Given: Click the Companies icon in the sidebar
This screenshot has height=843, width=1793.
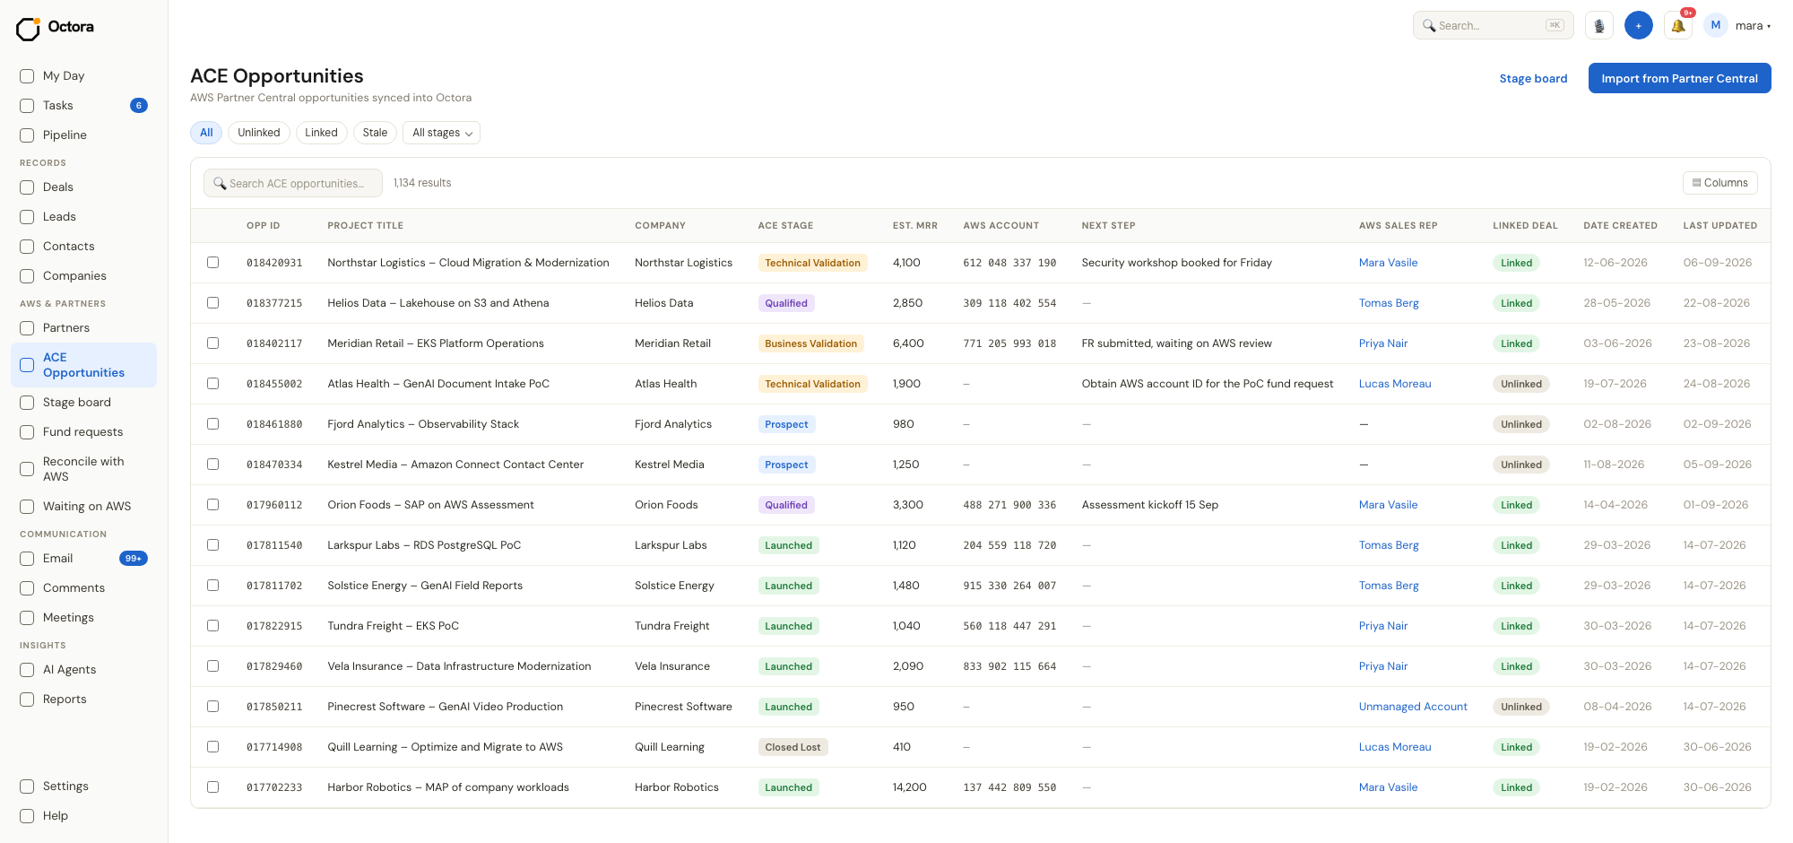Looking at the screenshot, I should pos(27,276).
